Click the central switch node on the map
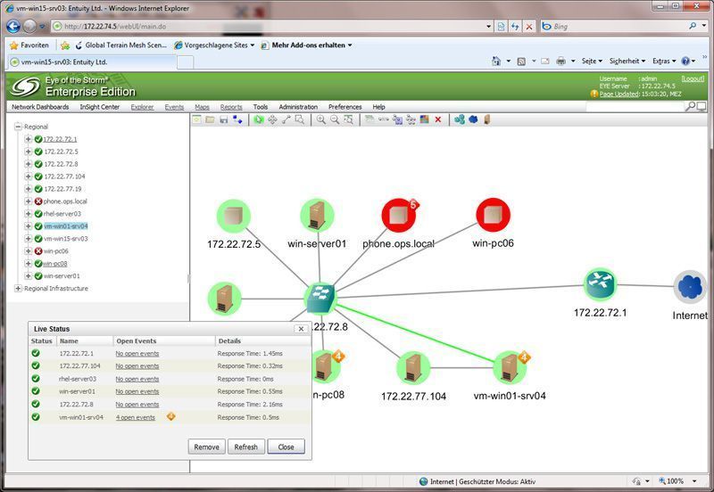This screenshot has height=492, width=714. point(321,298)
